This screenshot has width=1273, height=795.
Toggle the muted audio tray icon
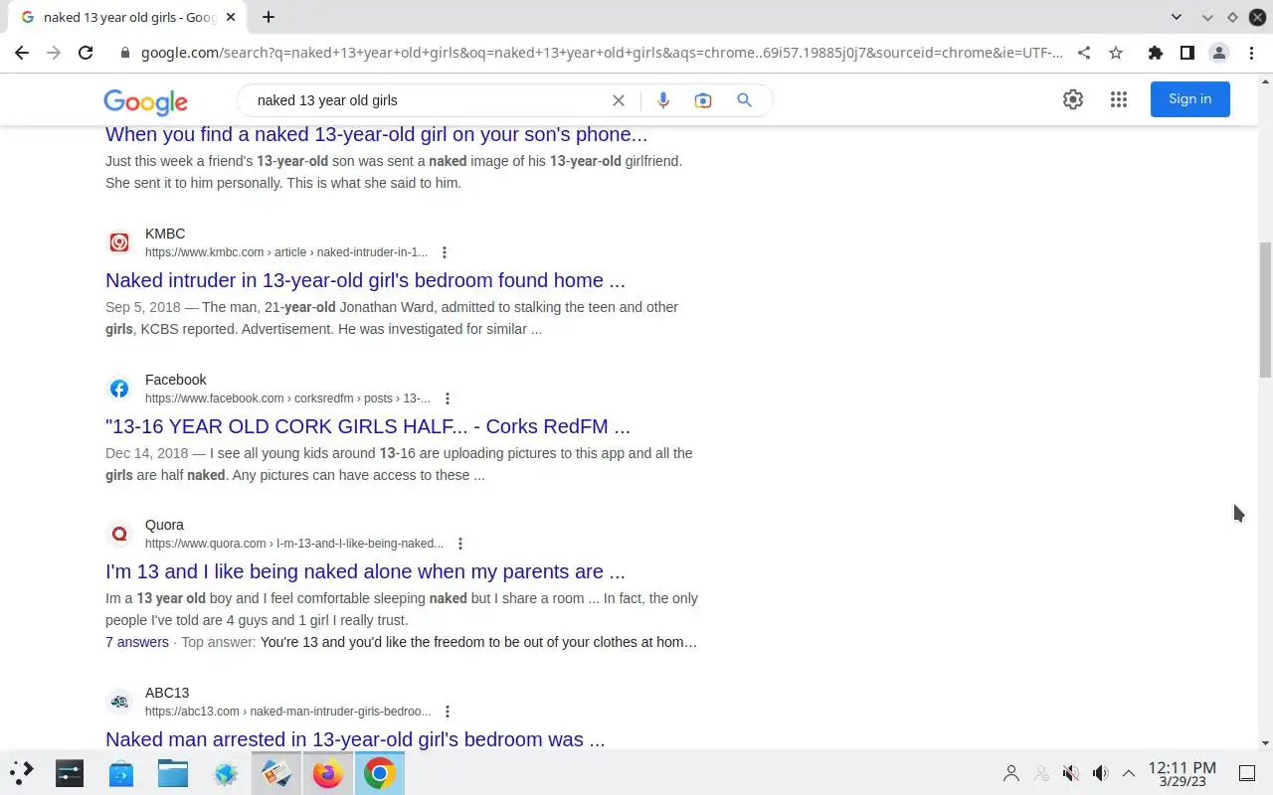click(1070, 773)
